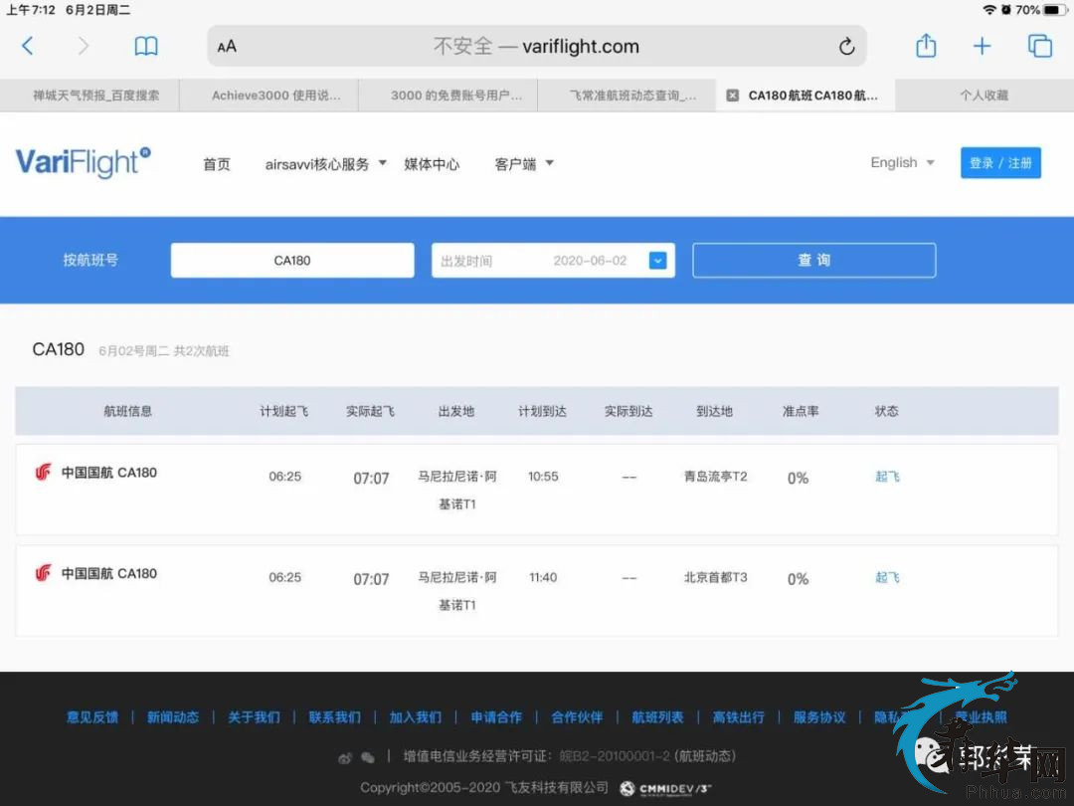Click the 北京首都T3 destination cell
Screen dimensions: 1074x806
[716, 577]
